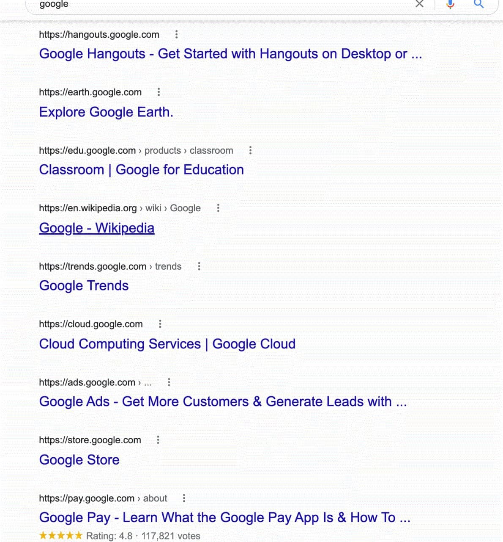Click the three-dot icon beside hangouts.google.com
Viewport: 503px width, 542px height.
point(176,35)
